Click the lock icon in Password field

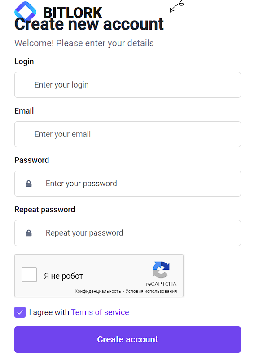[x=29, y=184]
